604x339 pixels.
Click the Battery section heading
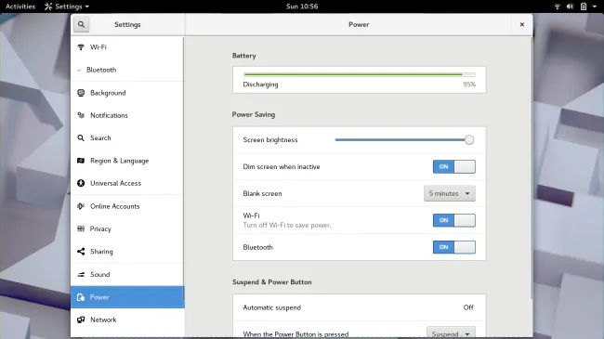pyautogui.click(x=243, y=56)
